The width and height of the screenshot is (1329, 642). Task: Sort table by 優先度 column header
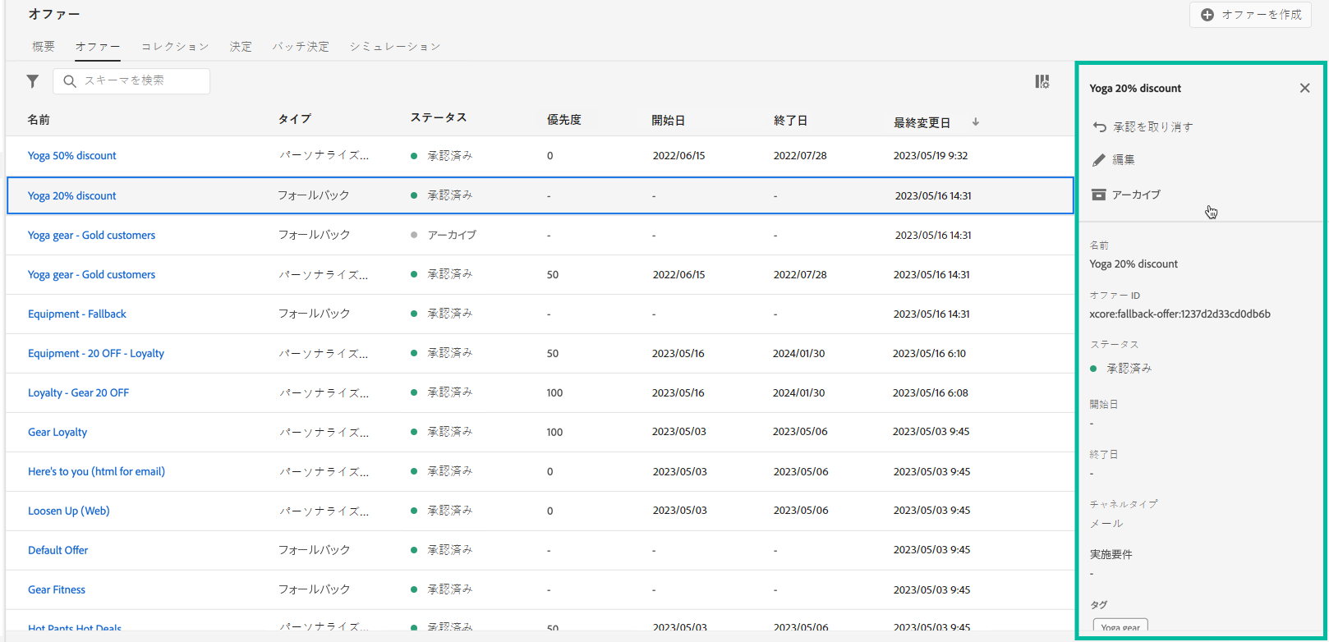[563, 120]
